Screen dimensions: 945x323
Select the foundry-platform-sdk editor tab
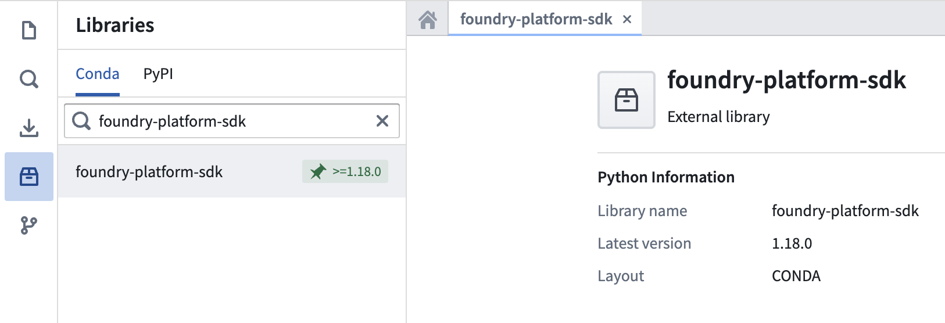pos(536,19)
